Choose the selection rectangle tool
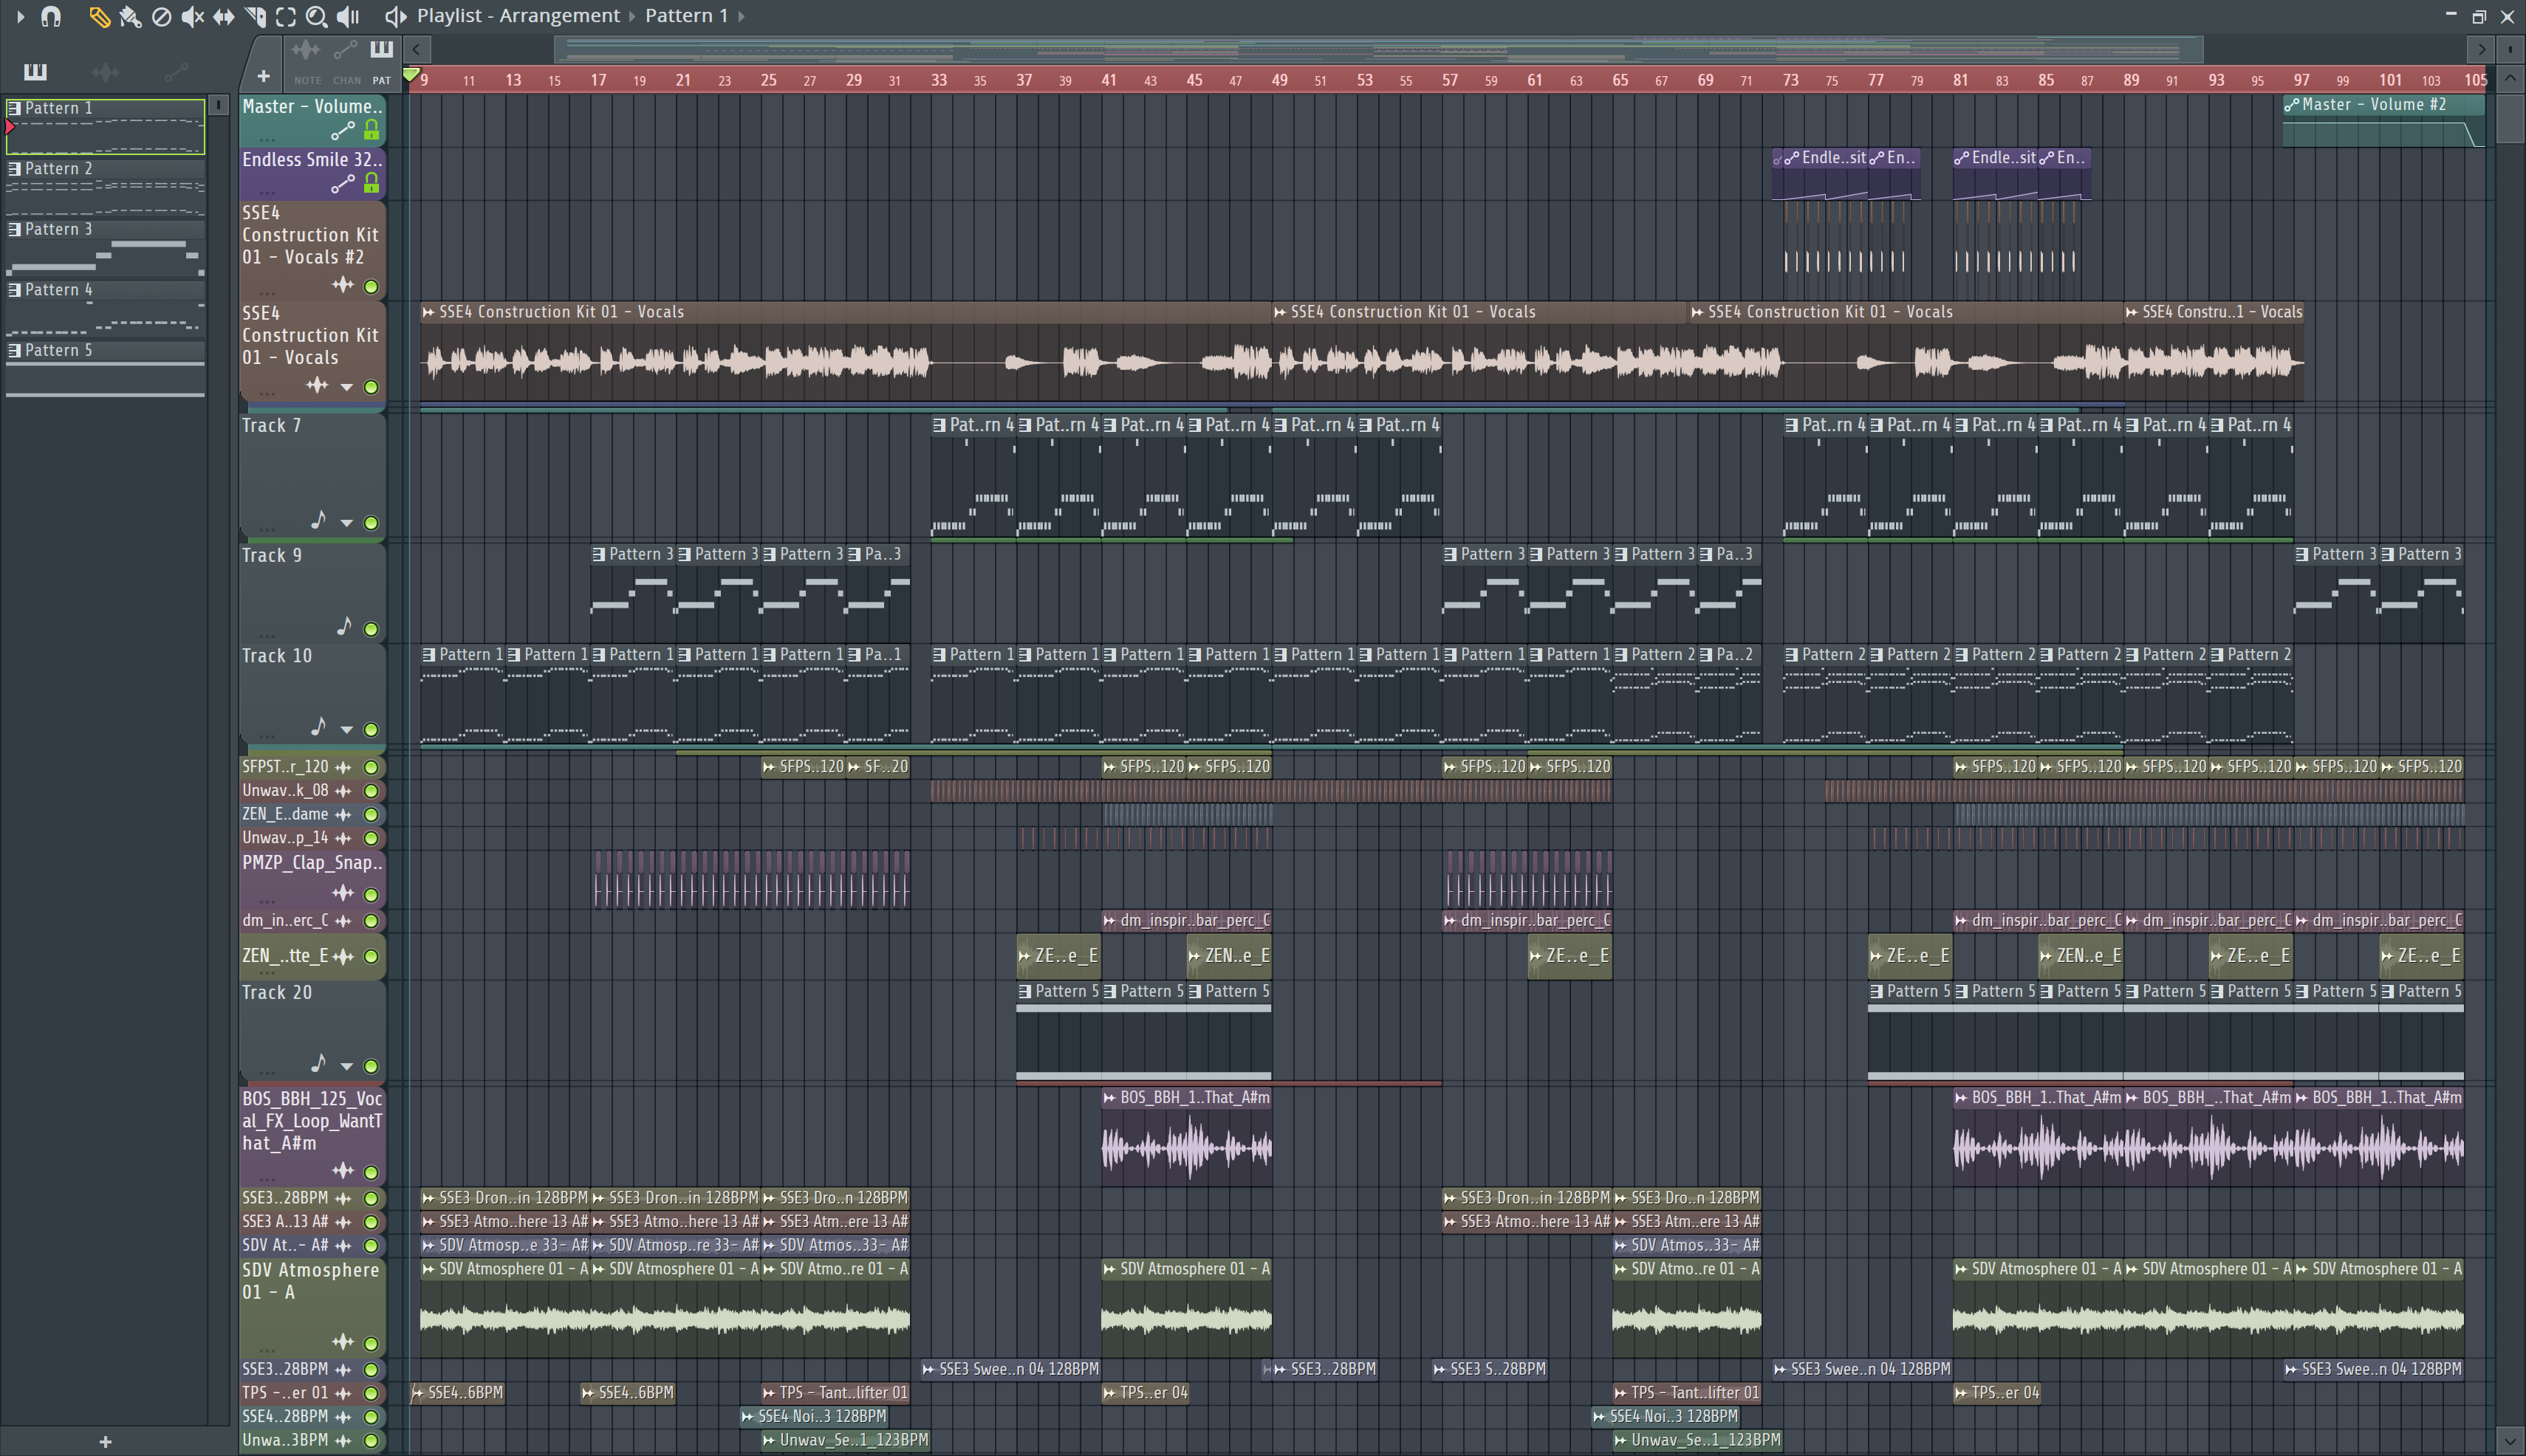 [x=286, y=16]
